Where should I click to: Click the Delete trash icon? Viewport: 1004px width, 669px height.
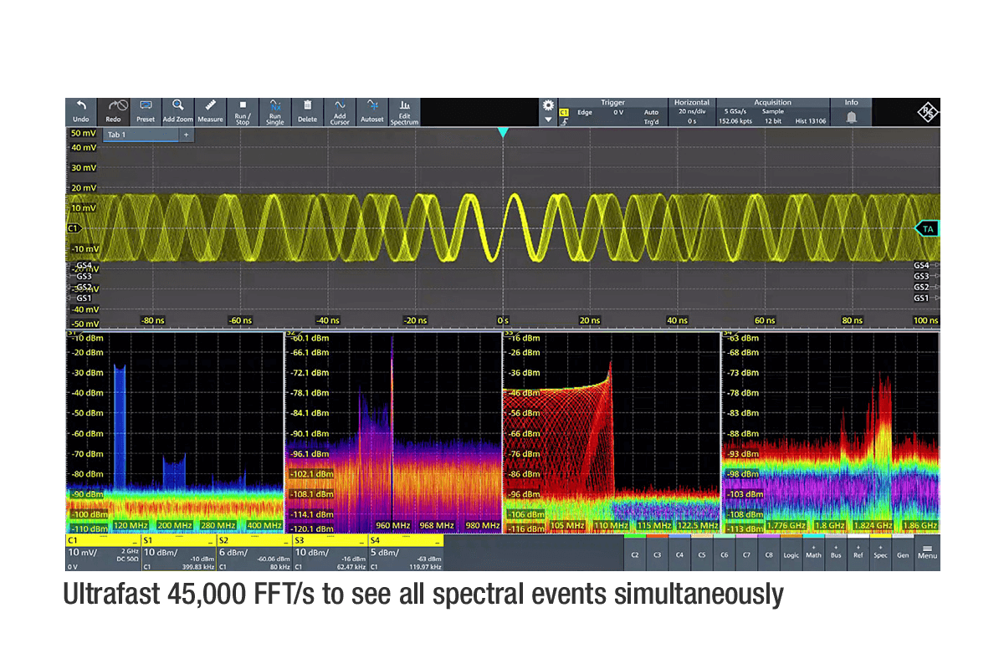click(x=307, y=105)
